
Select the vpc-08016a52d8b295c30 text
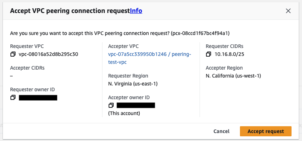coord(48,54)
